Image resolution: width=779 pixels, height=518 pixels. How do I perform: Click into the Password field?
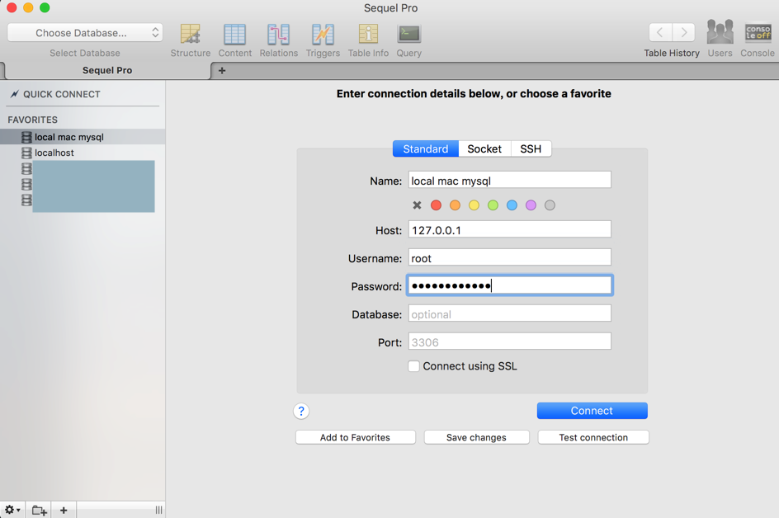510,285
